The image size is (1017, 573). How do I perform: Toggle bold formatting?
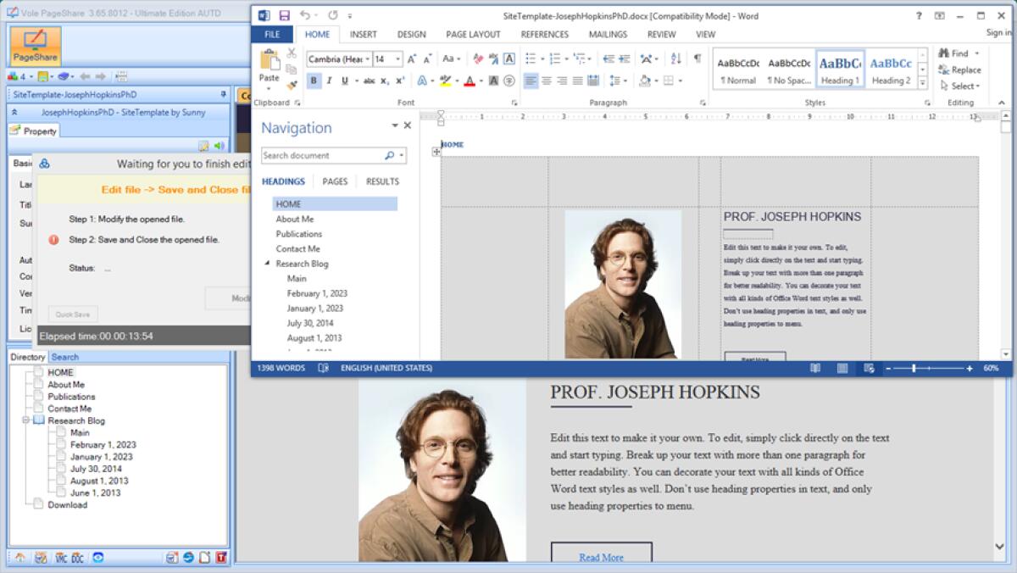pos(314,81)
